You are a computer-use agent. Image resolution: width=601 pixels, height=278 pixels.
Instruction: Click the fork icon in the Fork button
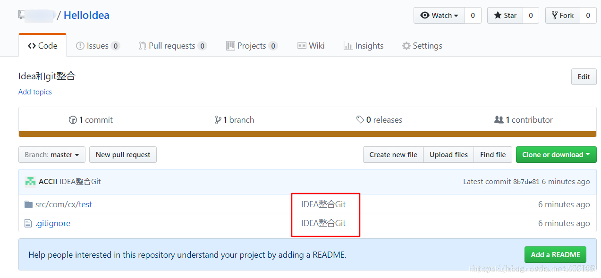[555, 15]
